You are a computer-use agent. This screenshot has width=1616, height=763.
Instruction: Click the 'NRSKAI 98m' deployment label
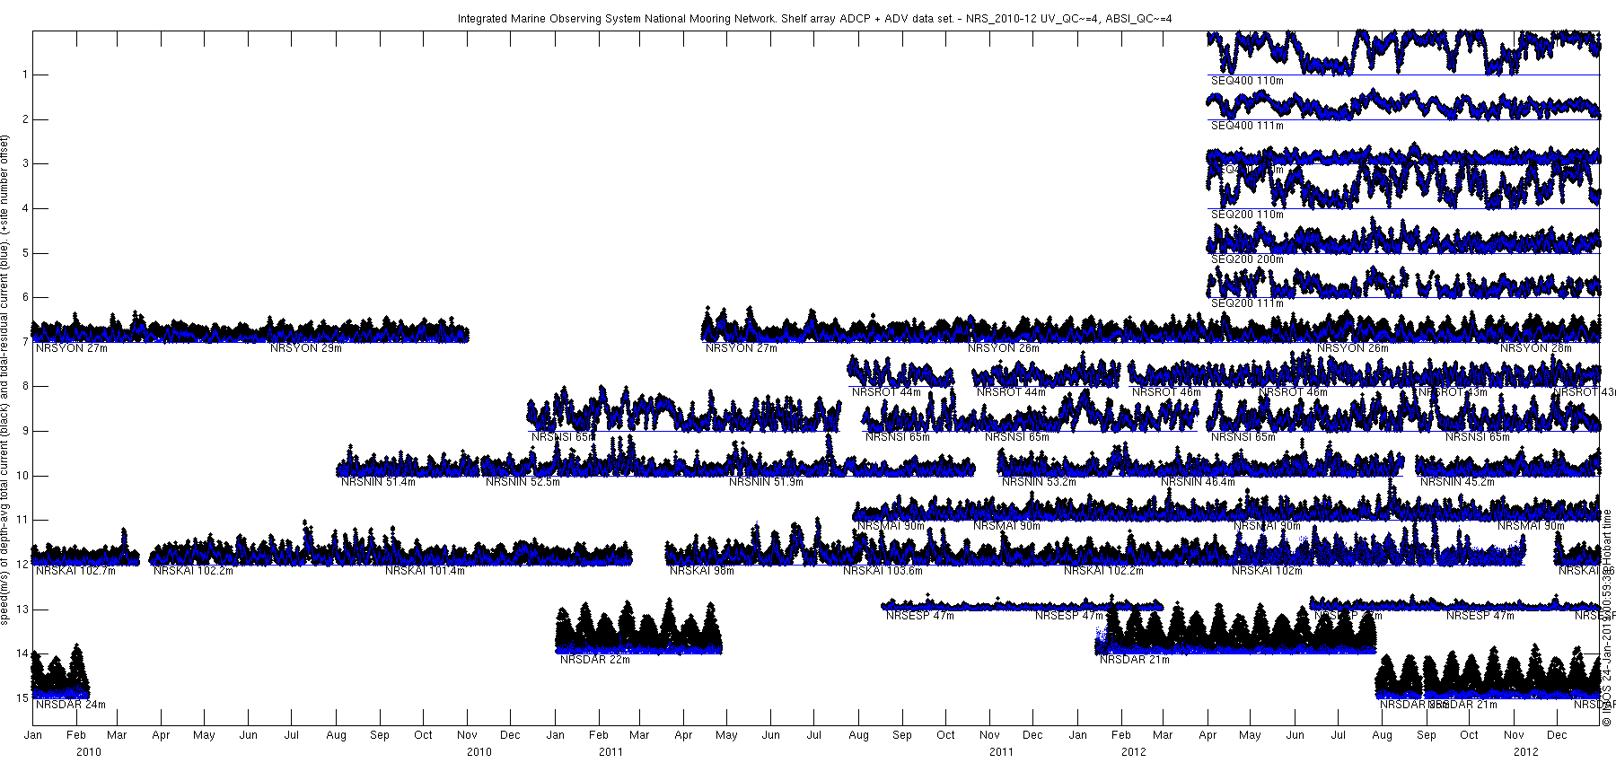coord(702,571)
